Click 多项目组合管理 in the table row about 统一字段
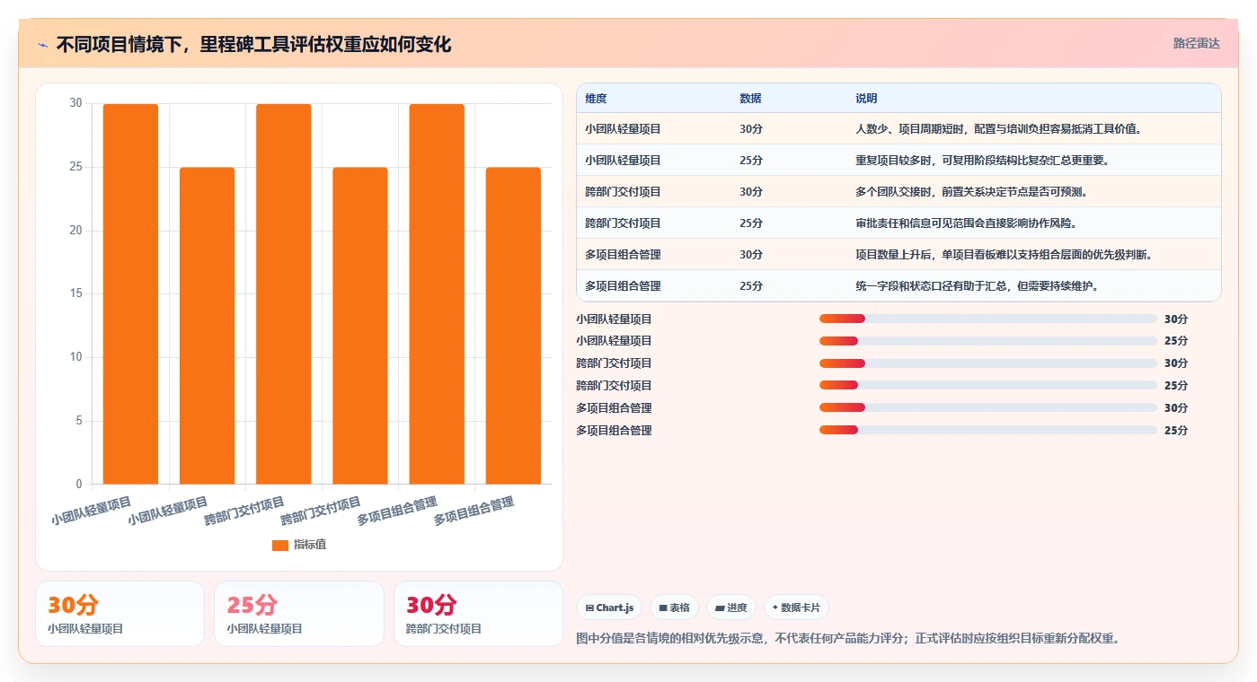Image resolution: width=1257 pixels, height=682 pixels. pos(623,286)
